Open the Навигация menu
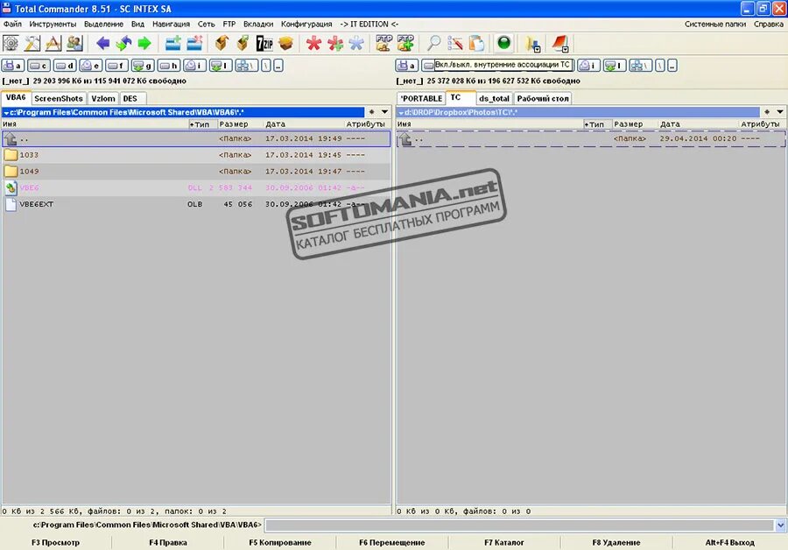The image size is (788, 550). pyautogui.click(x=172, y=24)
